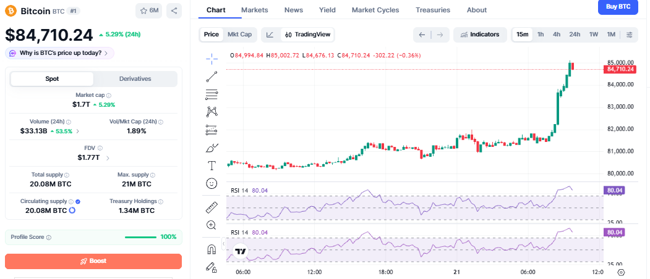Select Mkt Cap chart mode
Image resolution: width=650 pixels, height=279 pixels.
click(x=240, y=35)
